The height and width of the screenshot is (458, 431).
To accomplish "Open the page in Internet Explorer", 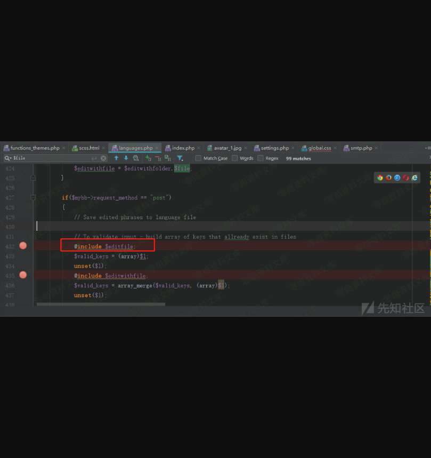I will pos(414,178).
